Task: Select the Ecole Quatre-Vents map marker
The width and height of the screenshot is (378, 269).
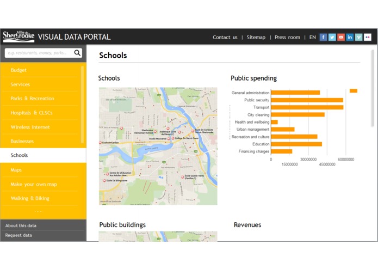Action: point(183,177)
